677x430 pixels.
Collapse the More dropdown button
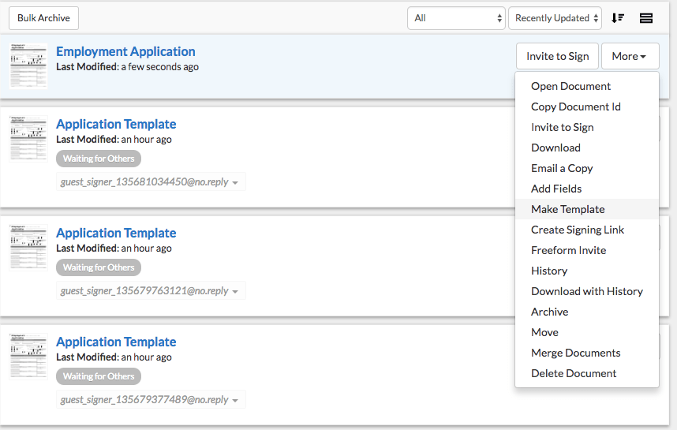pos(630,56)
